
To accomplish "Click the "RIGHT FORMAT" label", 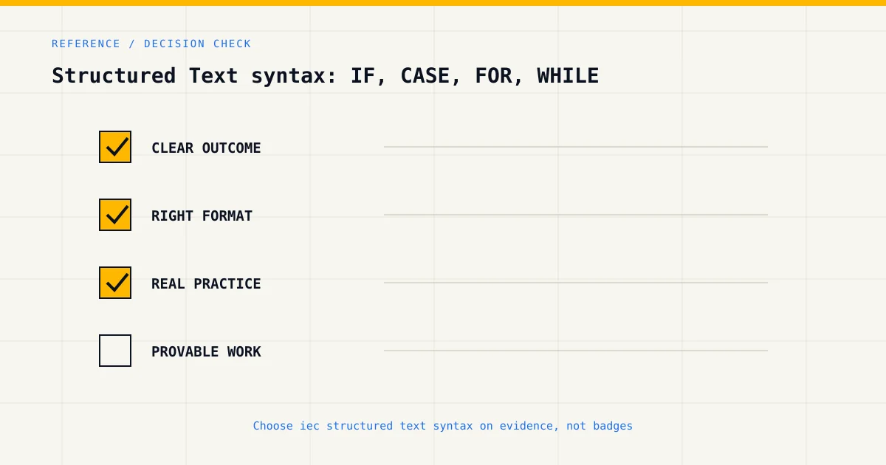I will tap(202, 216).
